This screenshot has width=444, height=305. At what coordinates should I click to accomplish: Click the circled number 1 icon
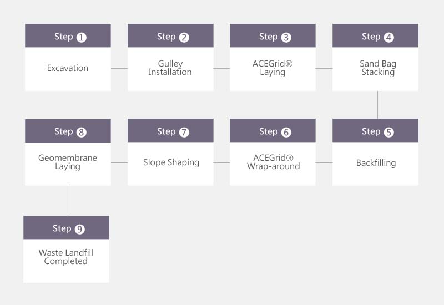(81, 37)
